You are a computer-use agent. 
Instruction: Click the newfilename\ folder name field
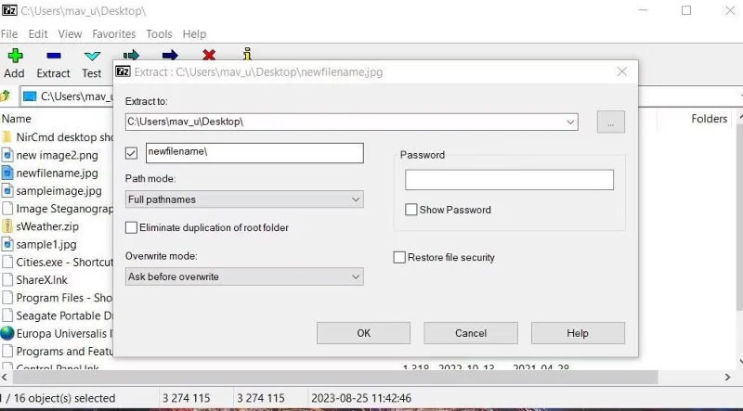254,153
